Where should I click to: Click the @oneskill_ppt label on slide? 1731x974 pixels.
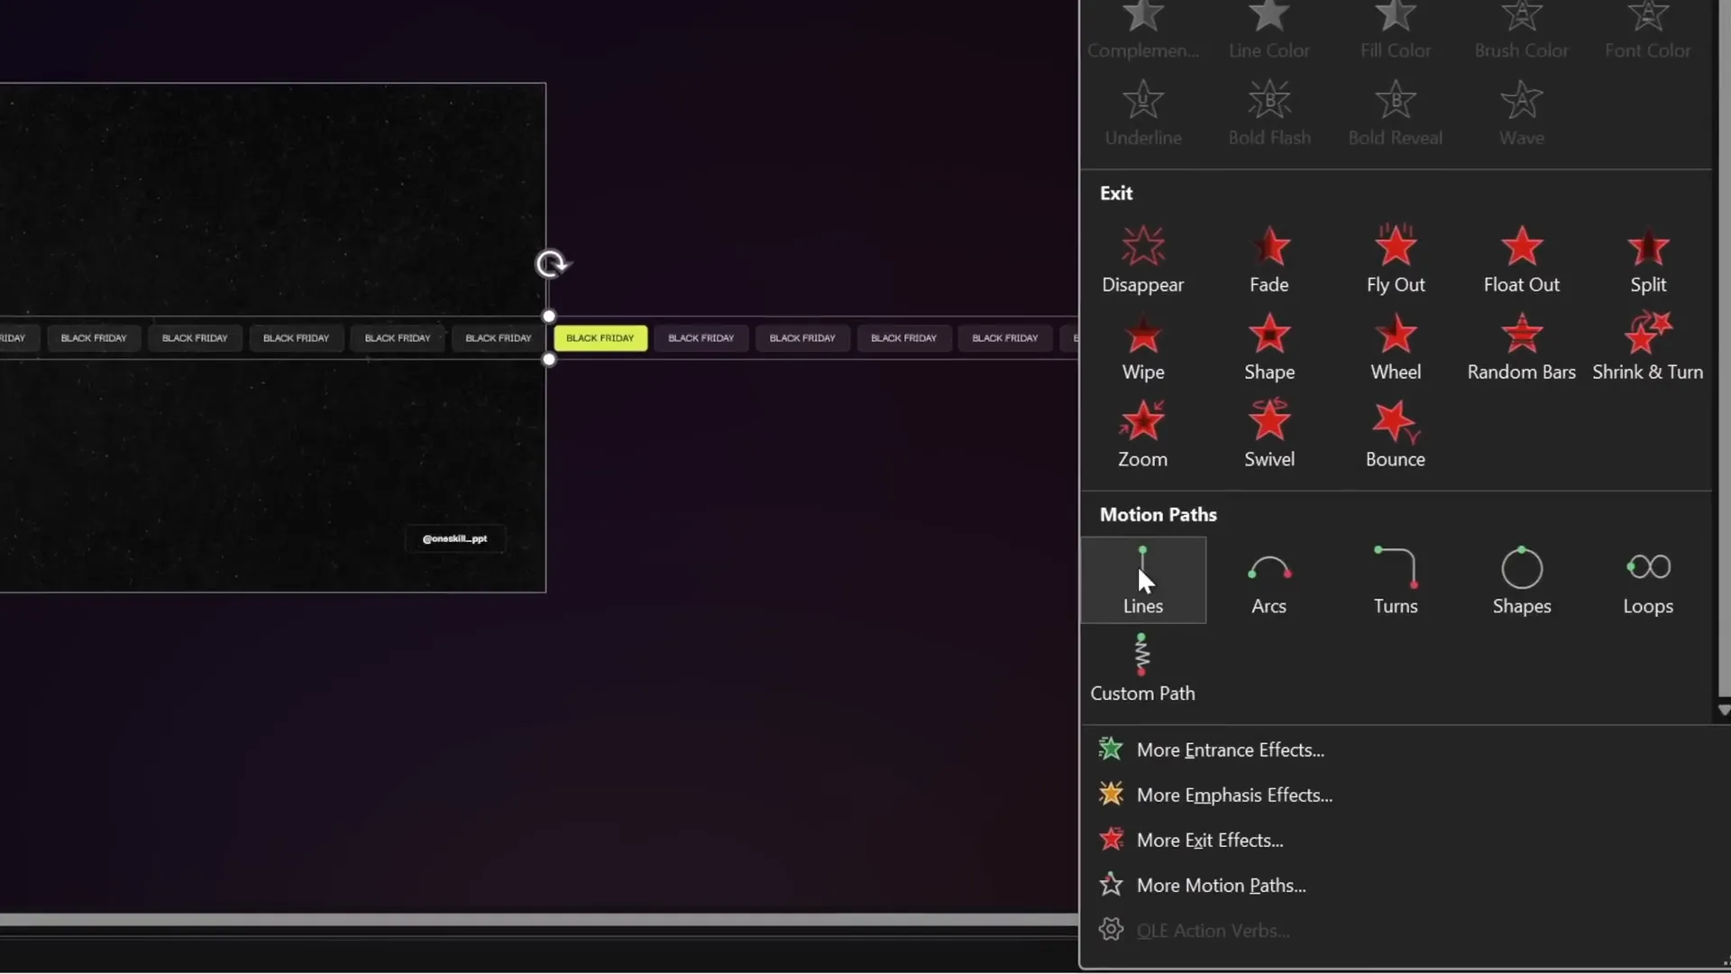click(454, 538)
